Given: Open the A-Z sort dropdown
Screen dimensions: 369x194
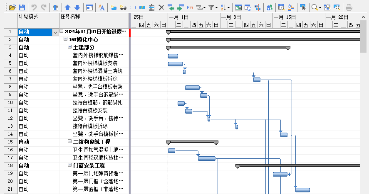Looking at the screenshot, I should [228, 8].
